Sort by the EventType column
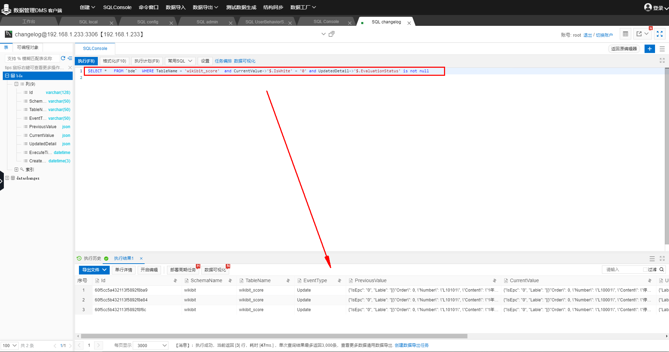The width and height of the screenshot is (669, 352). pos(340,280)
